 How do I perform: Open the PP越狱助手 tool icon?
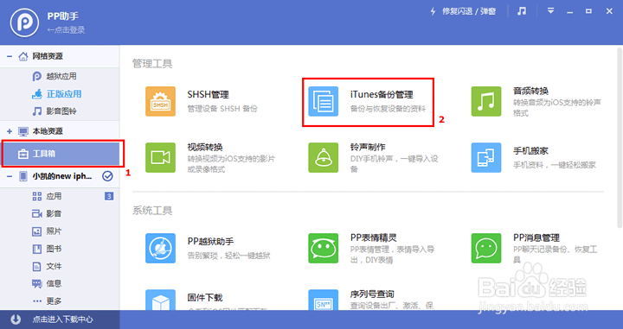(161, 248)
